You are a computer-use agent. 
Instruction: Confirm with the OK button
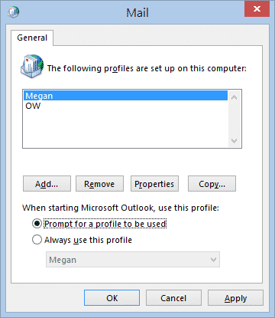pyautogui.click(x=112, y=298)
